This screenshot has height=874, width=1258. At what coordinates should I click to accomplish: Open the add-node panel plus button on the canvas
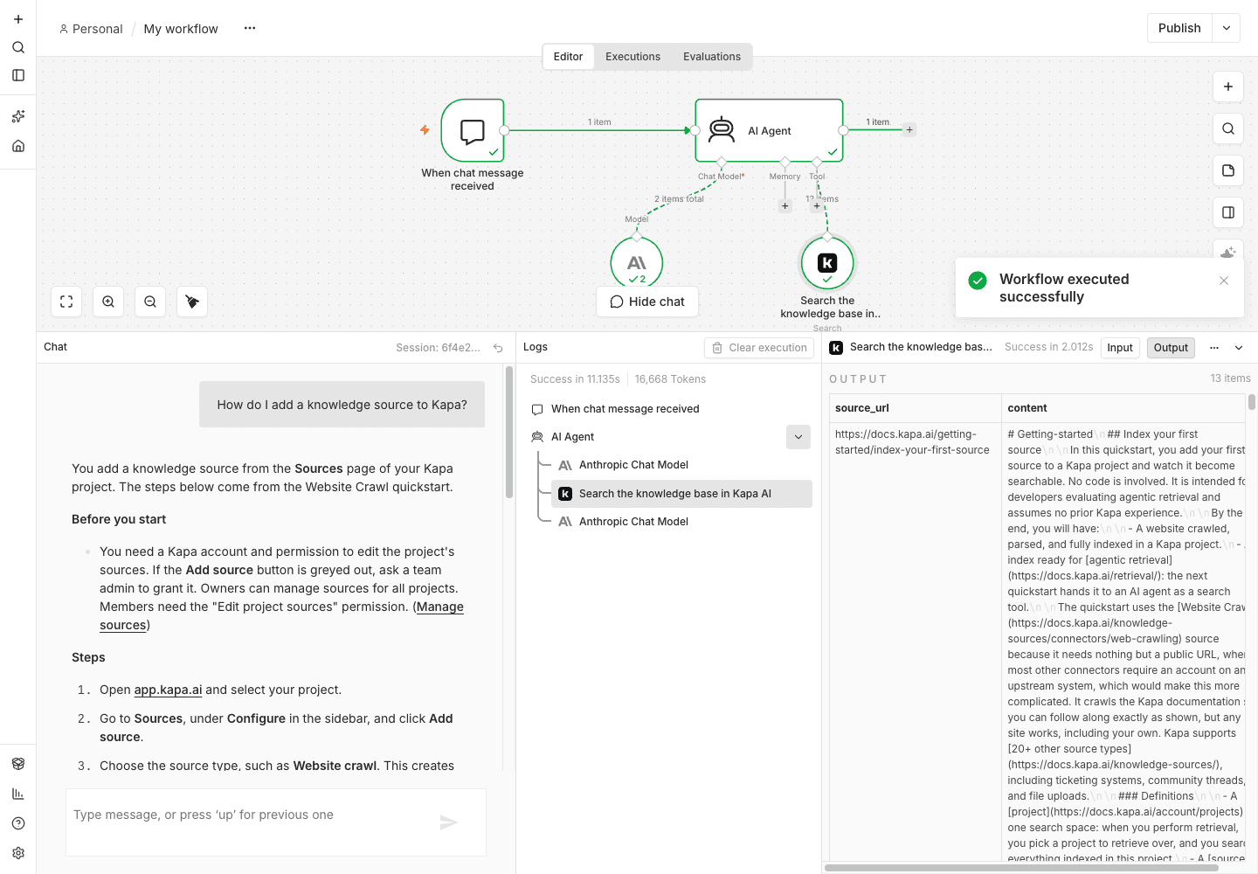(x=1228, y=87)
